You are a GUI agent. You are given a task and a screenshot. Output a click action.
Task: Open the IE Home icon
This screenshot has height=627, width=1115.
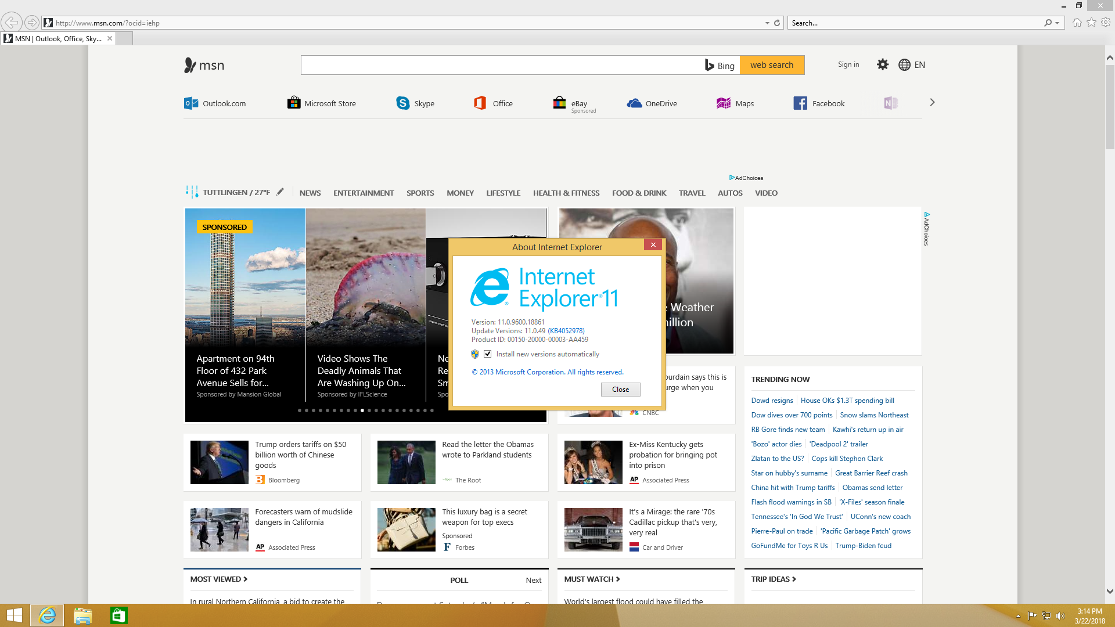[1077, 23]
